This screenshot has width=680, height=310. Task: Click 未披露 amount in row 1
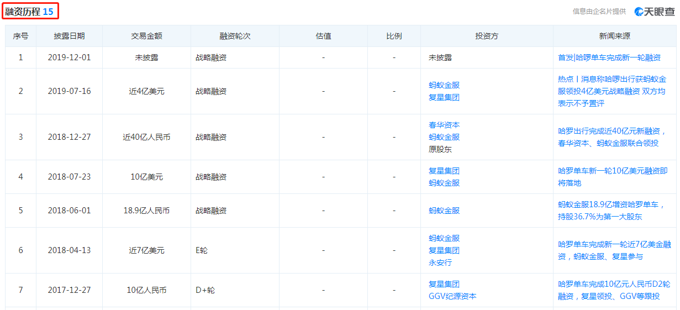coord(146,57)
